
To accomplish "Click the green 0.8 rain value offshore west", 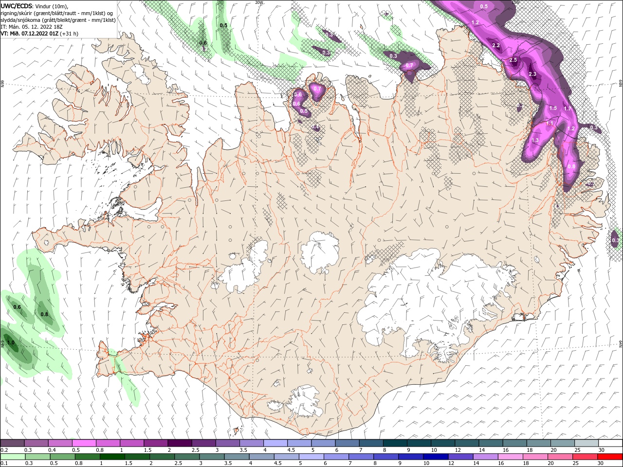I will 44,314.
